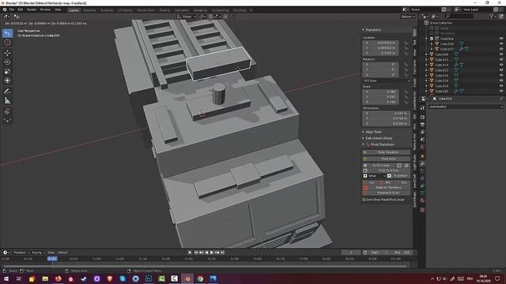Viewport: 506px width, 284px height.
Task: Select the Cursor tool
Action: click(x=7, y=43)
